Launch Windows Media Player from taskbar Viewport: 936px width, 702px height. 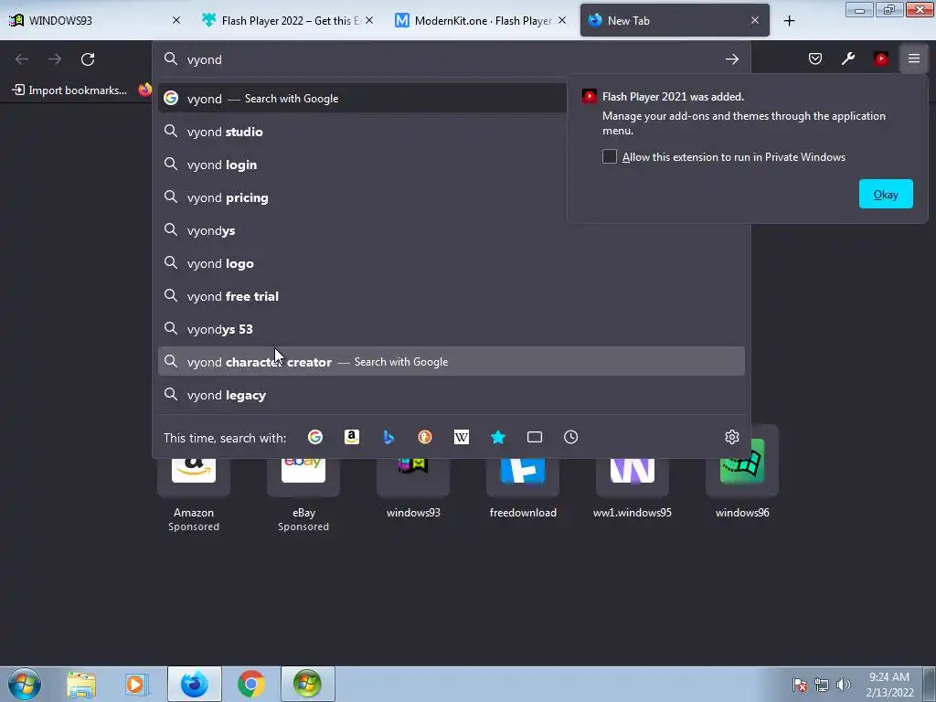click(137, 684)
